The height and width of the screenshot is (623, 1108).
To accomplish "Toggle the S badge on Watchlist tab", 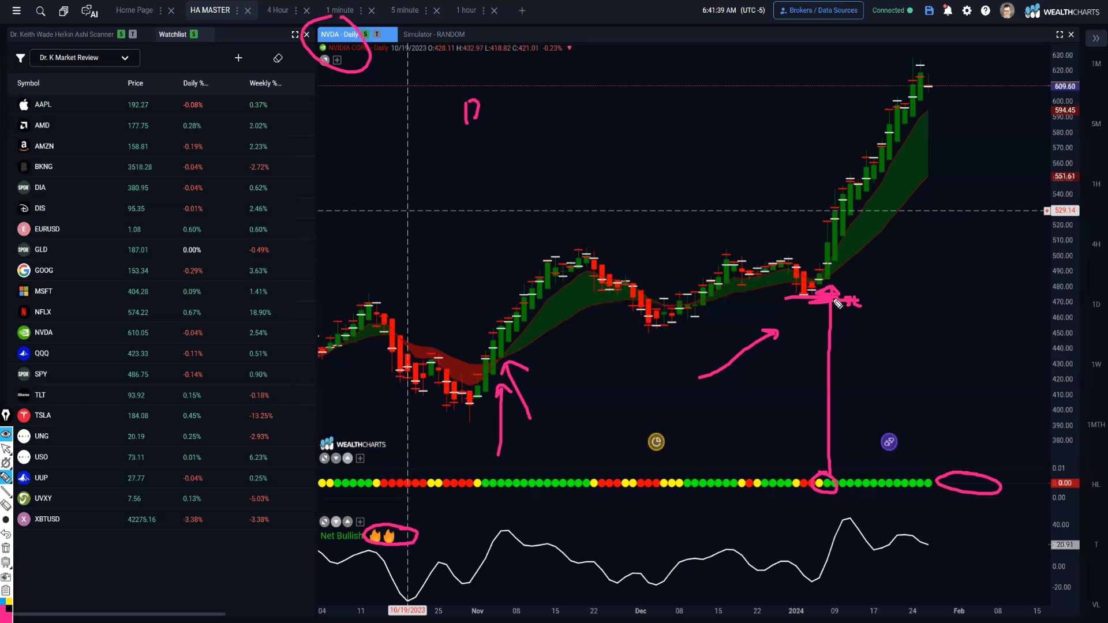I will coord(194,34).
